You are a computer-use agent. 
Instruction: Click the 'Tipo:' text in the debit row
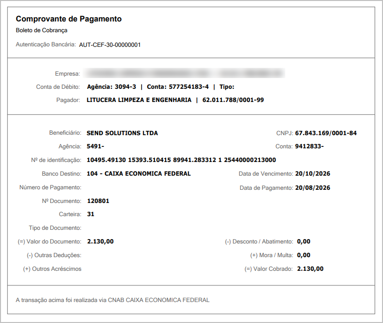pos(227,87)
